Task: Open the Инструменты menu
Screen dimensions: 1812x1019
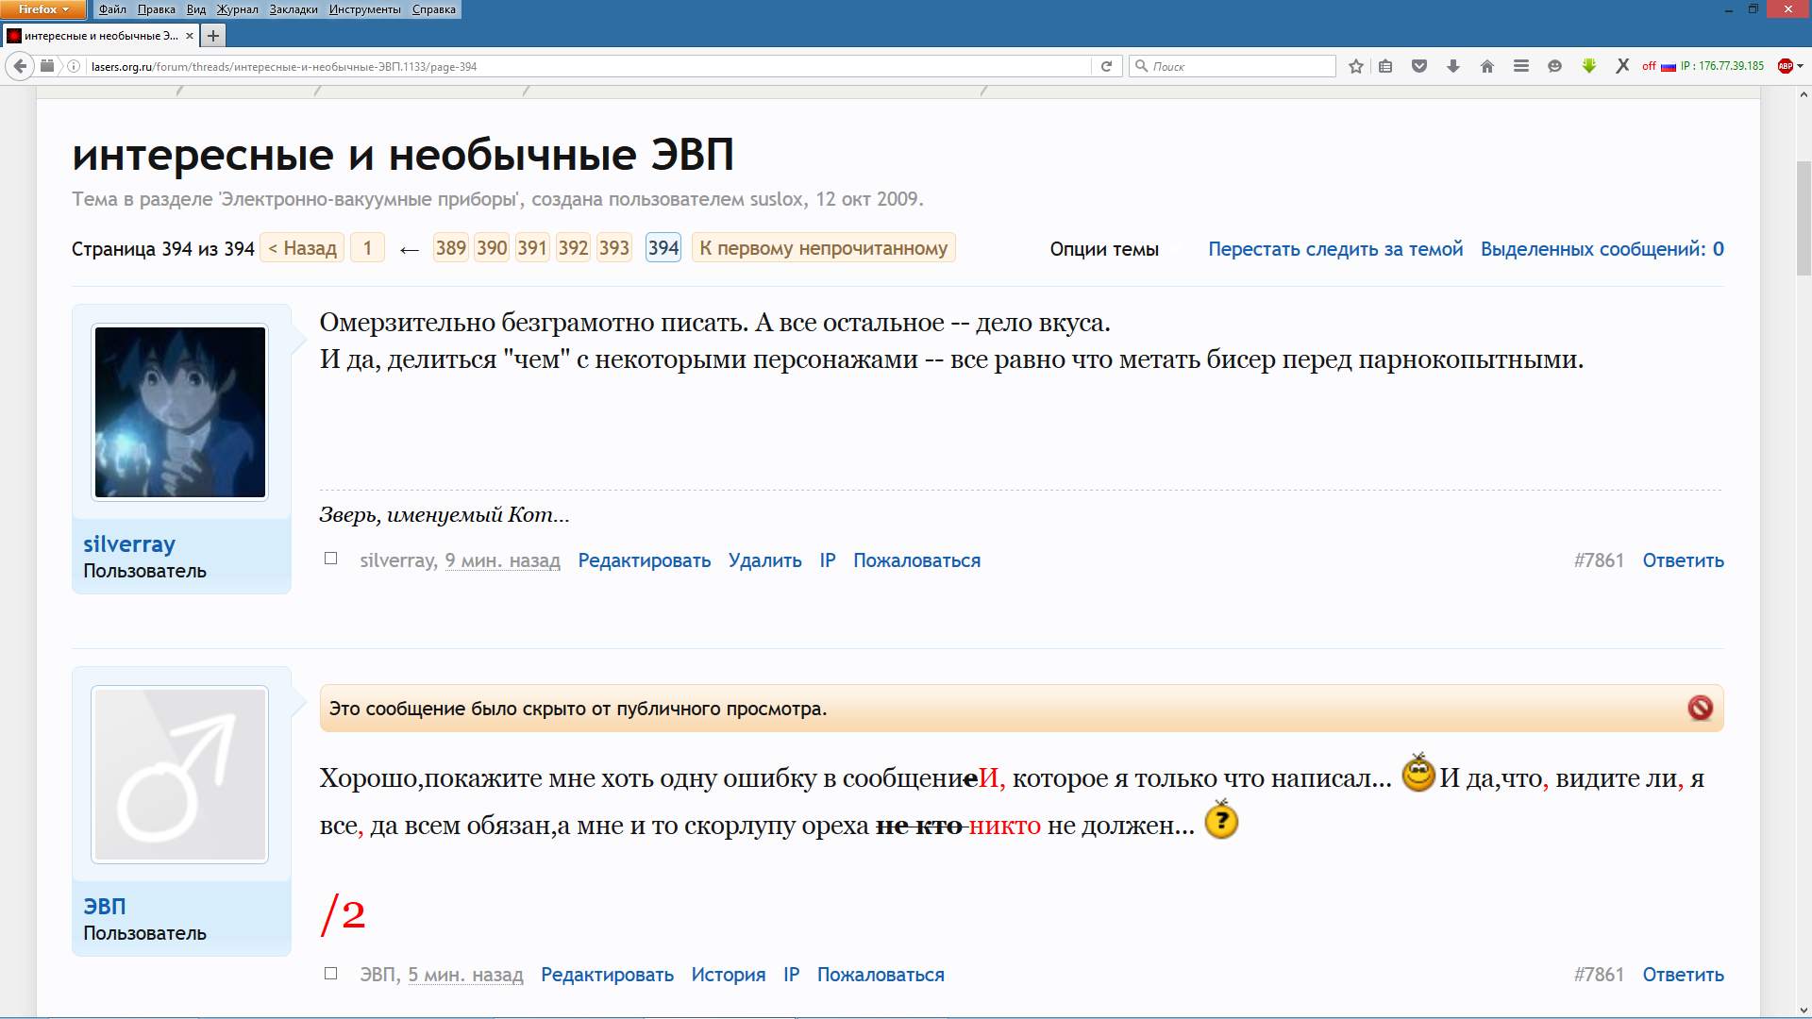Action: tap(364, 9)
